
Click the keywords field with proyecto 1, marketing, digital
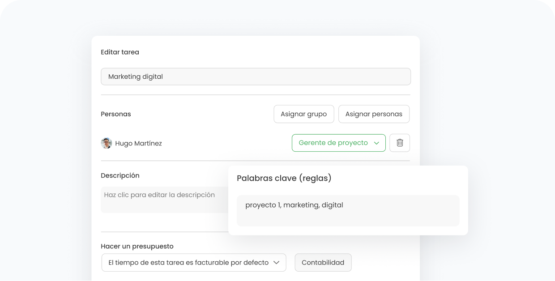348,210
